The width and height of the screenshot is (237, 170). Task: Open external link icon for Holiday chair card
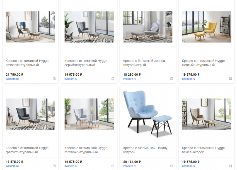tap(172, 166)
